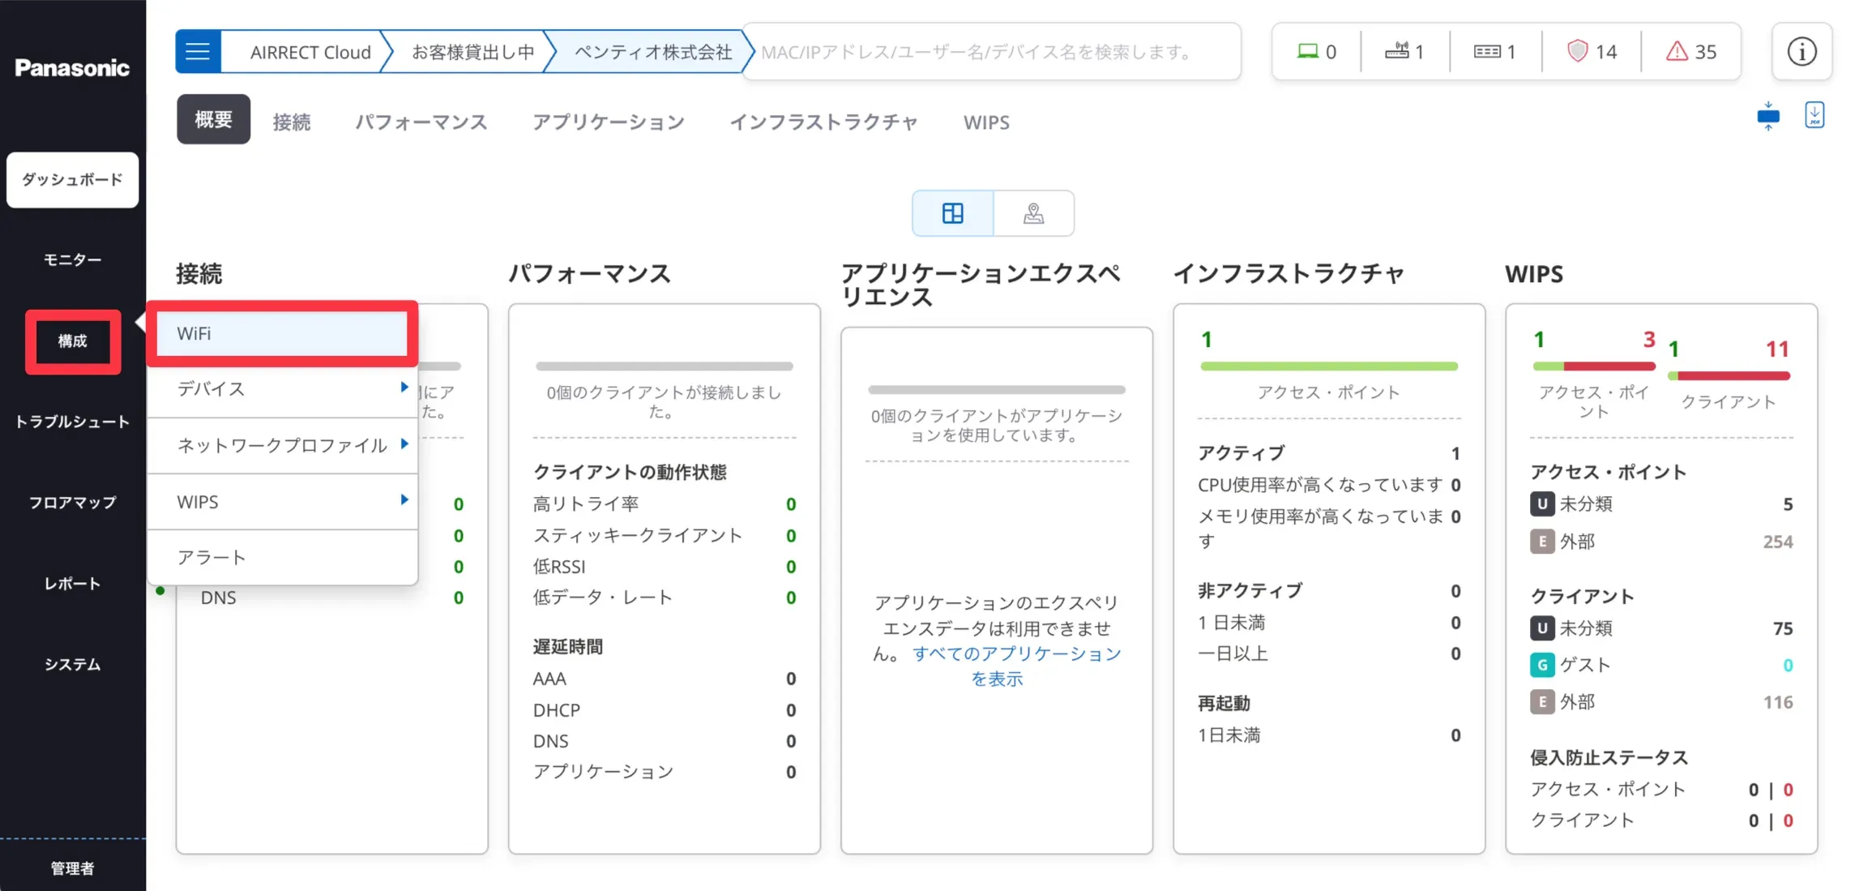Image resolution: width=1859 pixels, height=891 pixels.
Task: Click the access point status icon
Action: click(1396, 52)
